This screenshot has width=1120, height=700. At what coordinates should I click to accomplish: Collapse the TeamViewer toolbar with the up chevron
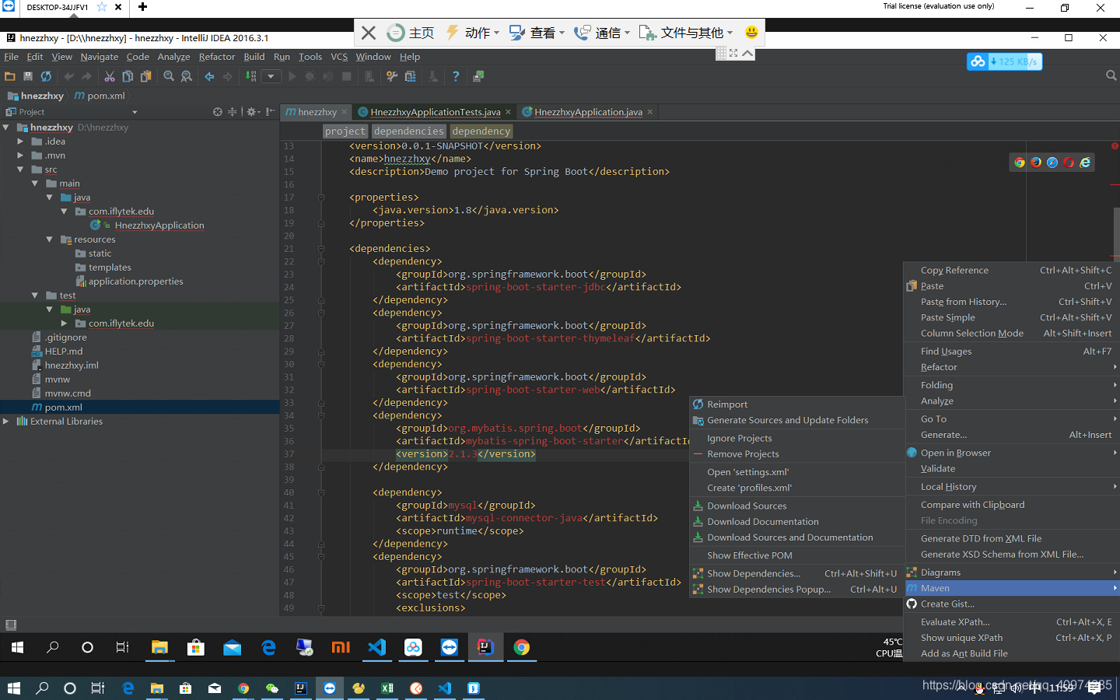(747, 53)
